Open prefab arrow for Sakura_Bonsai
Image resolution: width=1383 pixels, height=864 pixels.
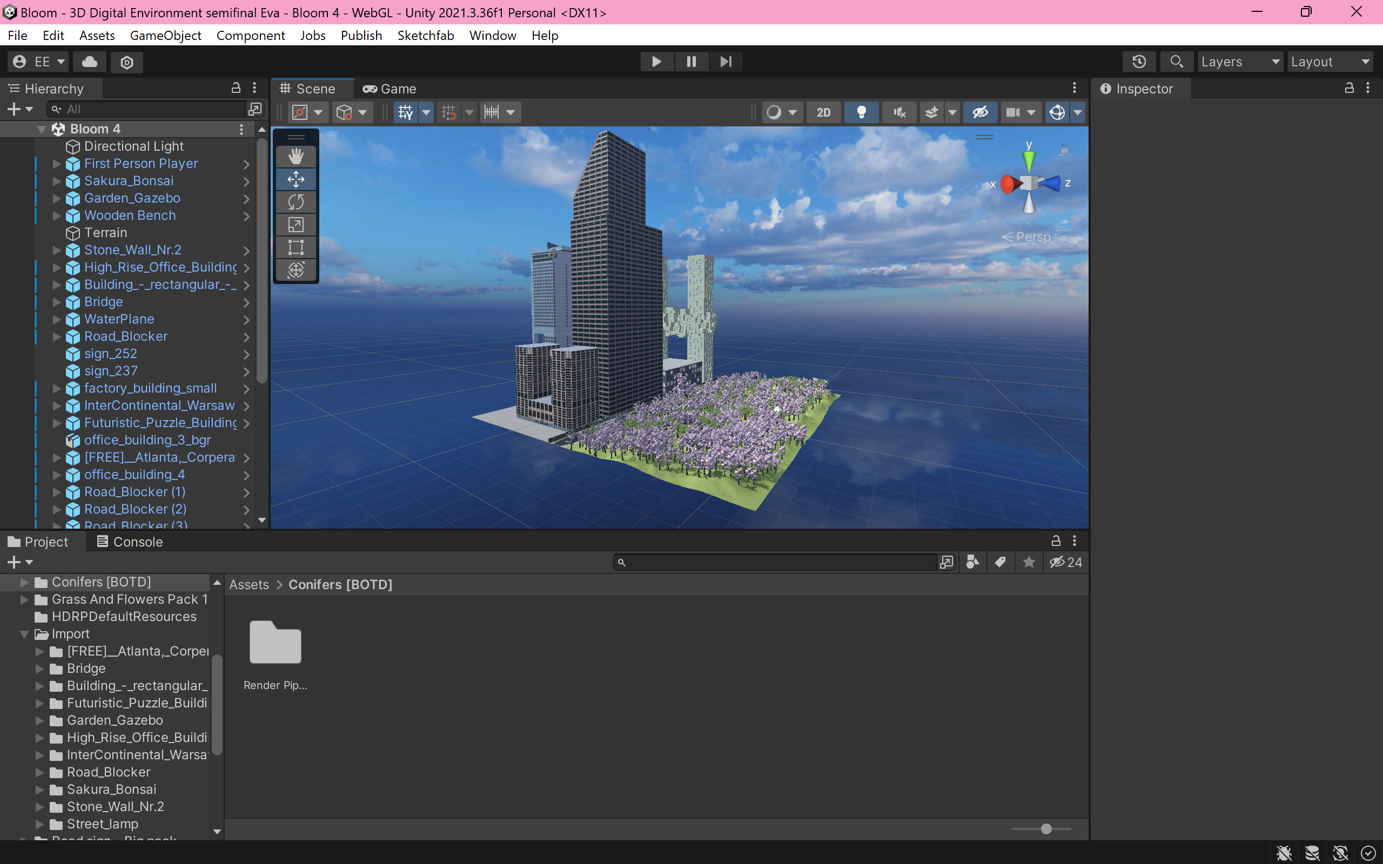[246, 182]
